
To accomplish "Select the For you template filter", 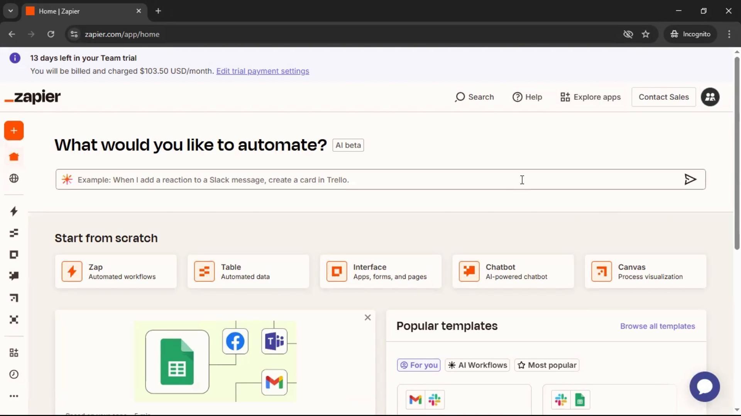I will pos(419,365).
